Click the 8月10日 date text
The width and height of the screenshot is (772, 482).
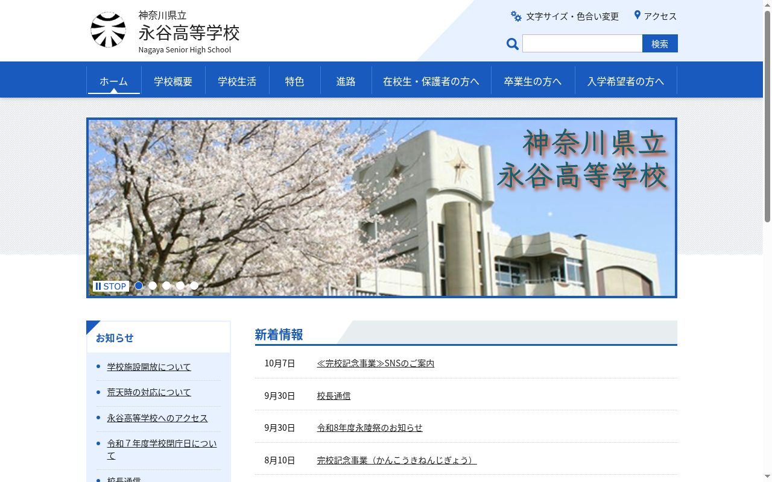(280, 460)
